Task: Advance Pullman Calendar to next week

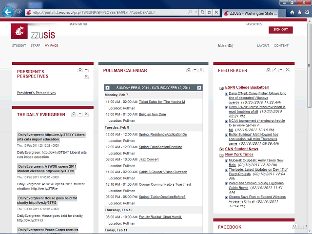Action: [x=199, y=88]
